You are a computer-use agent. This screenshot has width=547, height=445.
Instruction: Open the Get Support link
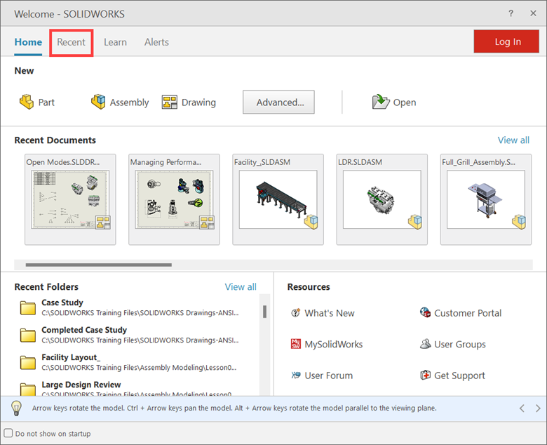[x=459, y=376]
